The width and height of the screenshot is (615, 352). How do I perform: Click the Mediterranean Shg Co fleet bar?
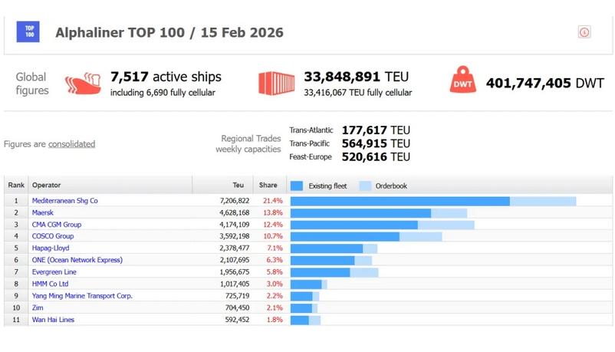click(400, 201)
